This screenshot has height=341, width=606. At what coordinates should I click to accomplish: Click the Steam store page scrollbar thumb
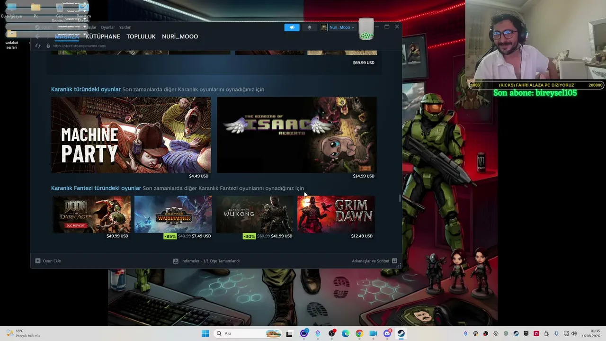coord(400,198)
